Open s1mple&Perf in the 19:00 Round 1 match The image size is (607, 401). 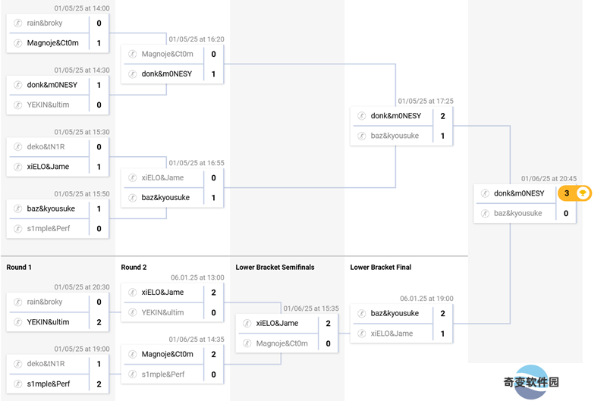(x=49, y=384)
